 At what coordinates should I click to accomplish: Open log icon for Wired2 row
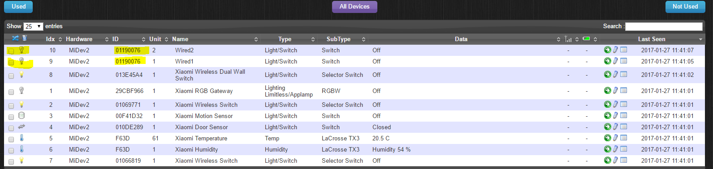pyautogui.click(x=623, y=50)
